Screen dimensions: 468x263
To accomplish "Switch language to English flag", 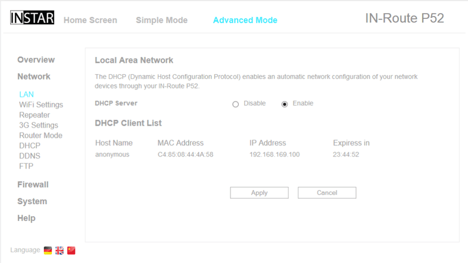I will (x=60, y=251).
